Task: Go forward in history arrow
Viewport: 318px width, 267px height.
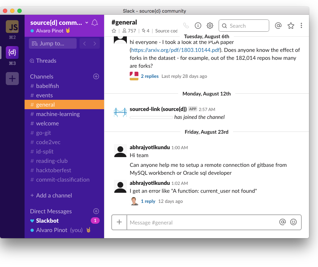Action: [x=95, y=44]
